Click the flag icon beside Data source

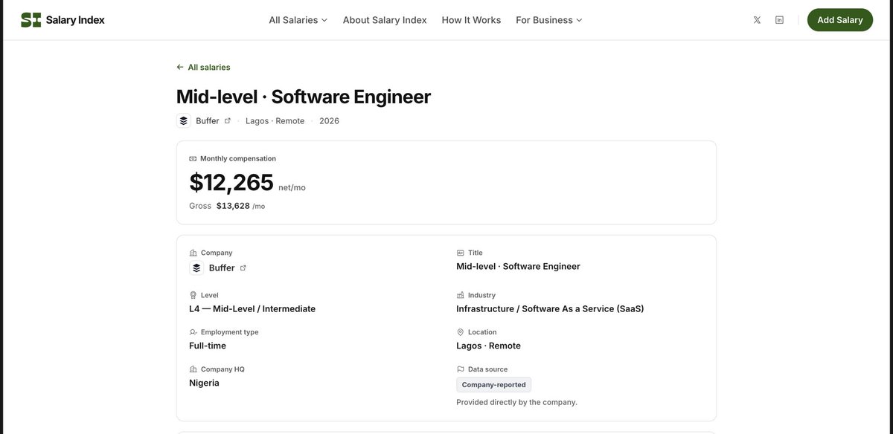(x=460, y=369)
